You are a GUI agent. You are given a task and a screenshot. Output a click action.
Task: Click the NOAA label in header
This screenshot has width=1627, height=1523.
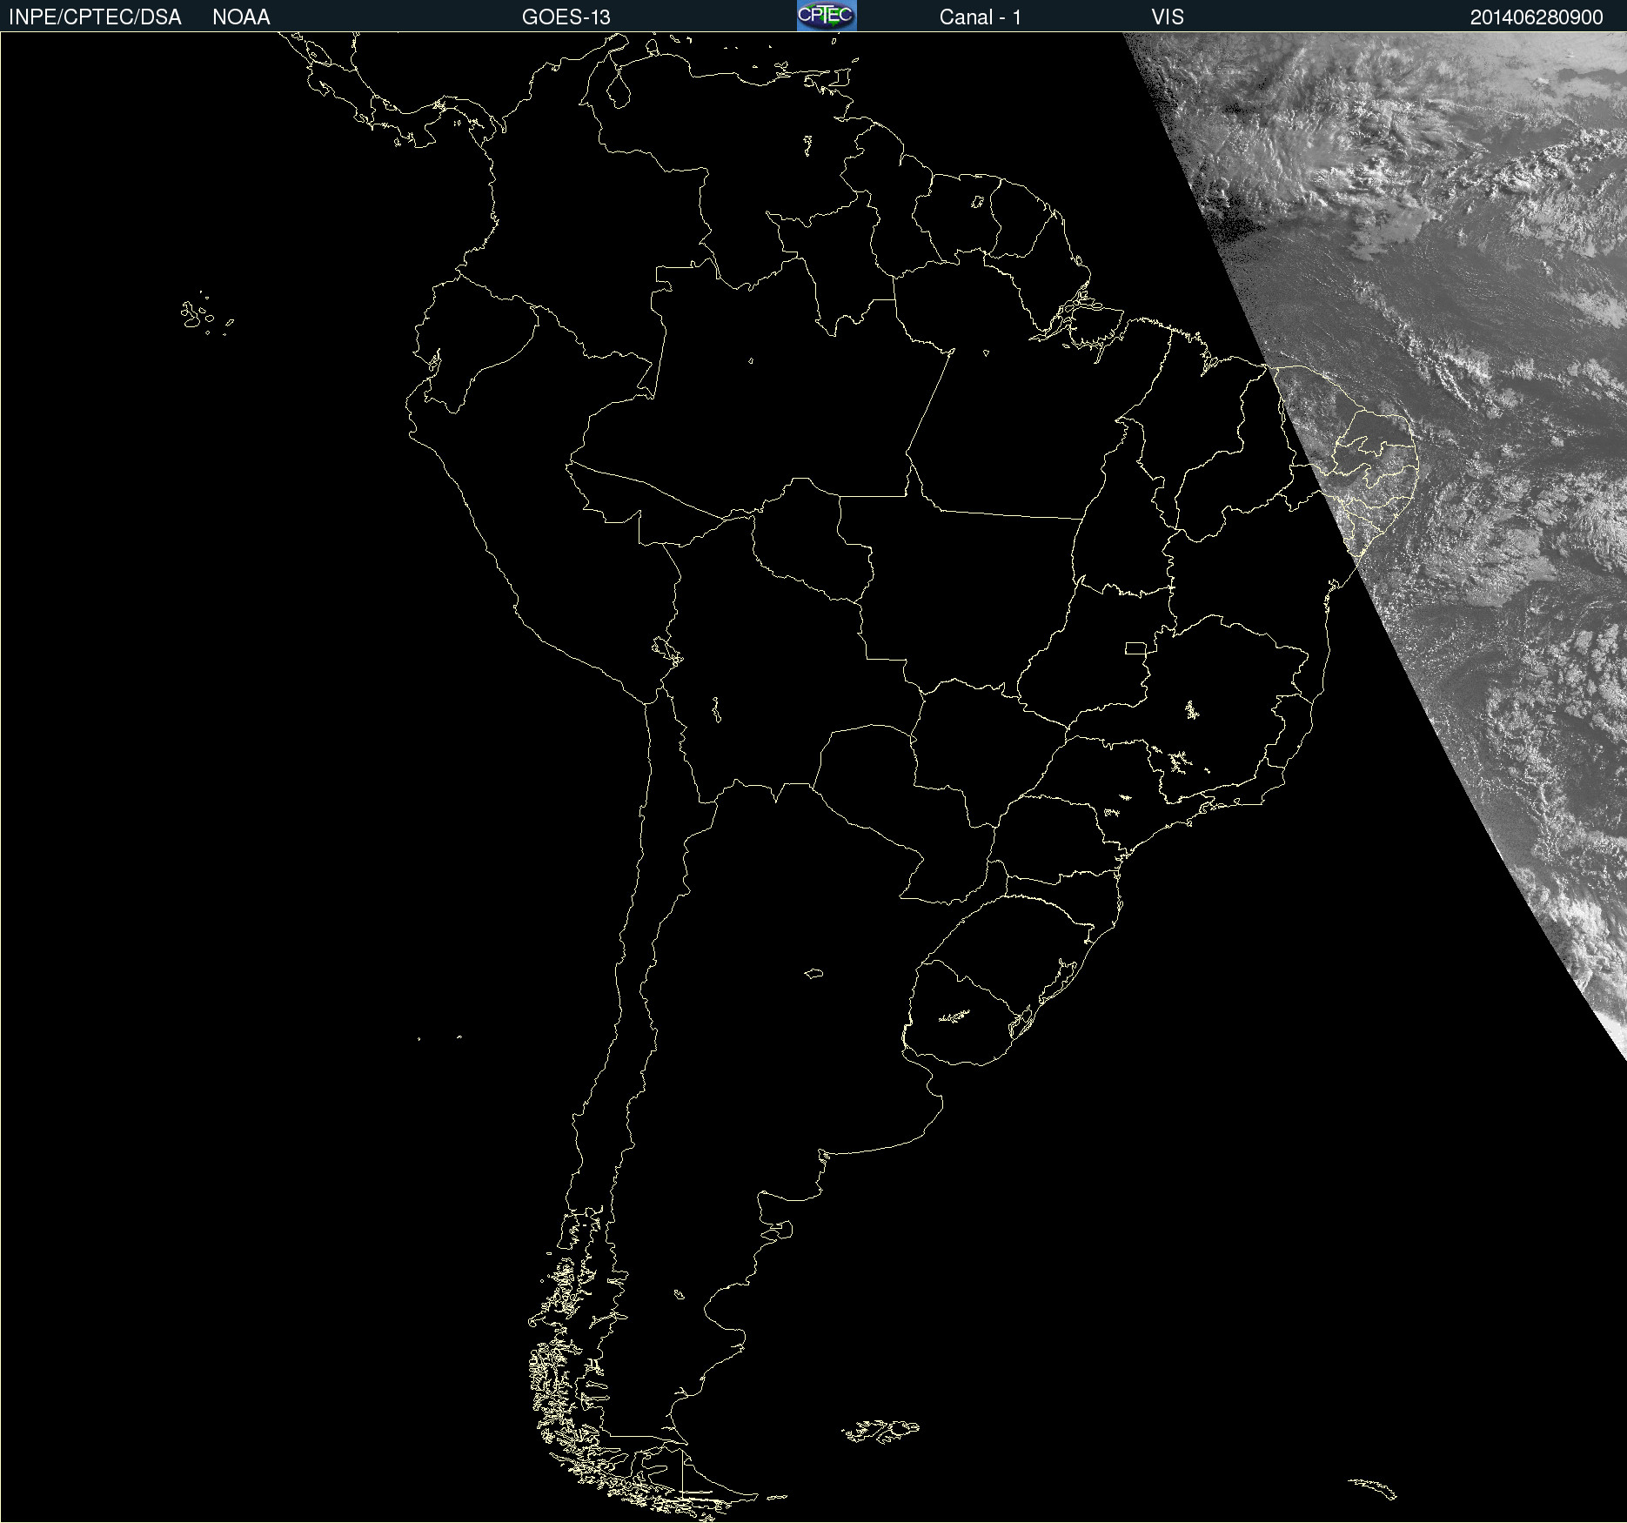coord(241,17)
